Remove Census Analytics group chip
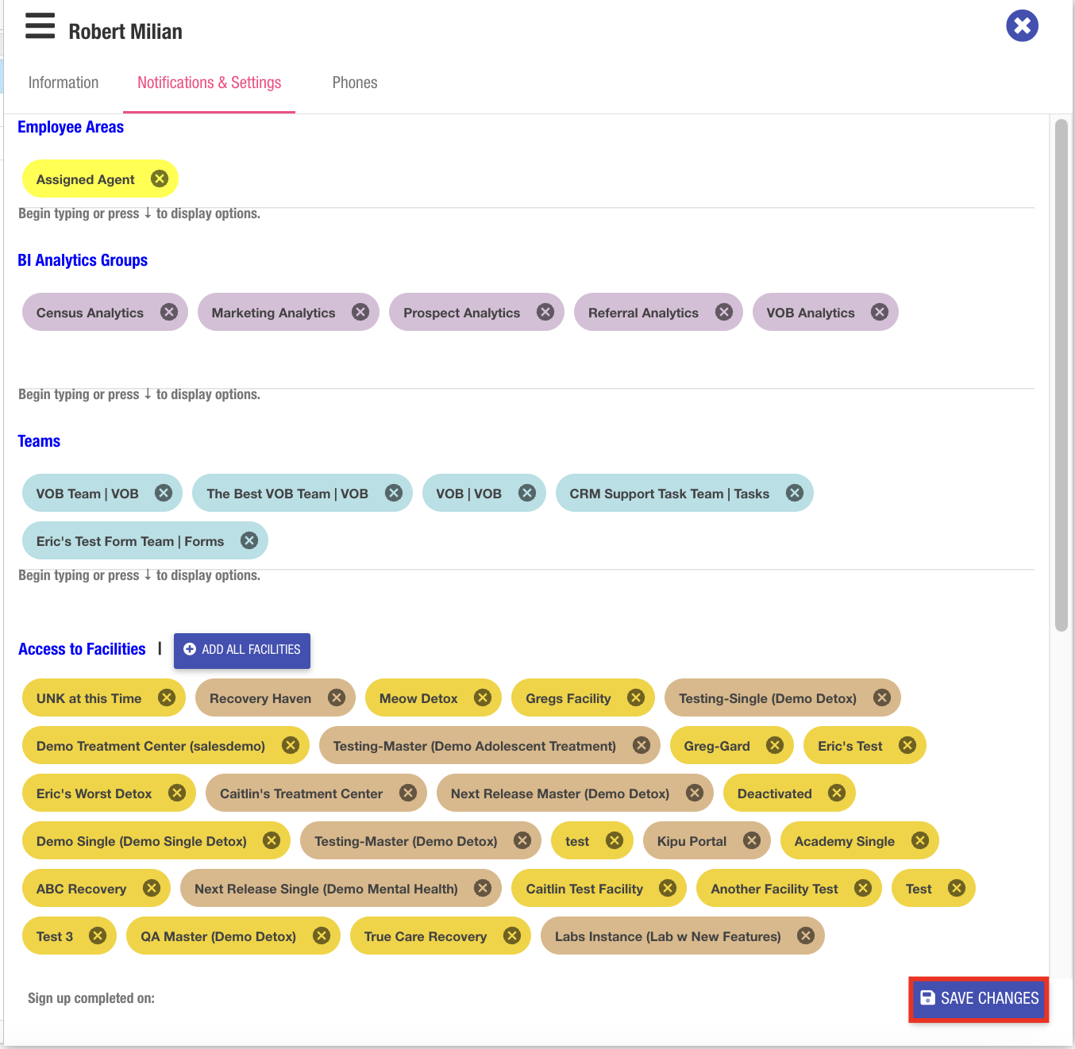The image size is (1075, 1049). tap(168, 312)
